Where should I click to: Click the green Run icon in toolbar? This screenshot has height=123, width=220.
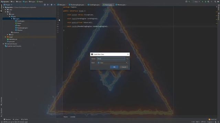tap(202, 2)
